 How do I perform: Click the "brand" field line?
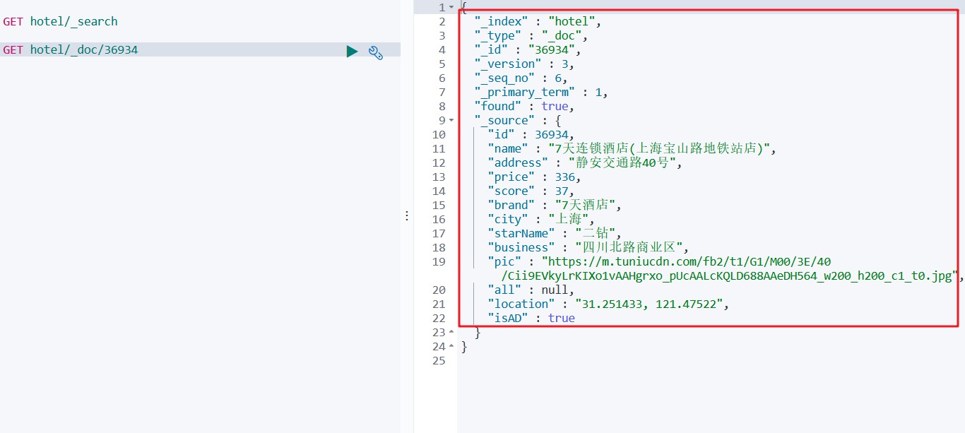click(x=555, y=205)
